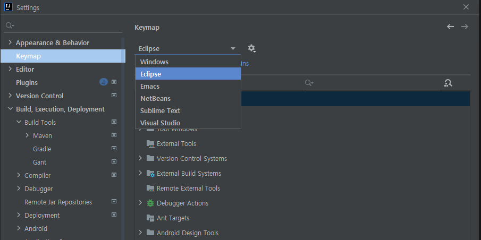Go forward with the right arrow

point(465,27)
